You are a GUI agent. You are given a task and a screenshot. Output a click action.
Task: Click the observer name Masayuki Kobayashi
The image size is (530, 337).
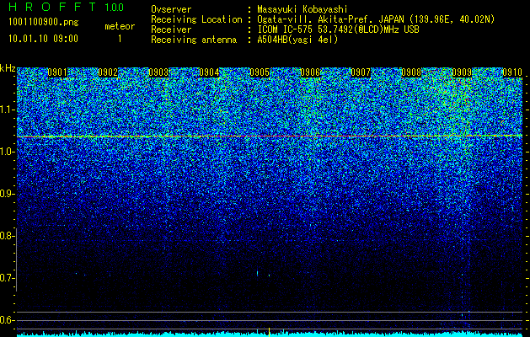pos(302,9)
